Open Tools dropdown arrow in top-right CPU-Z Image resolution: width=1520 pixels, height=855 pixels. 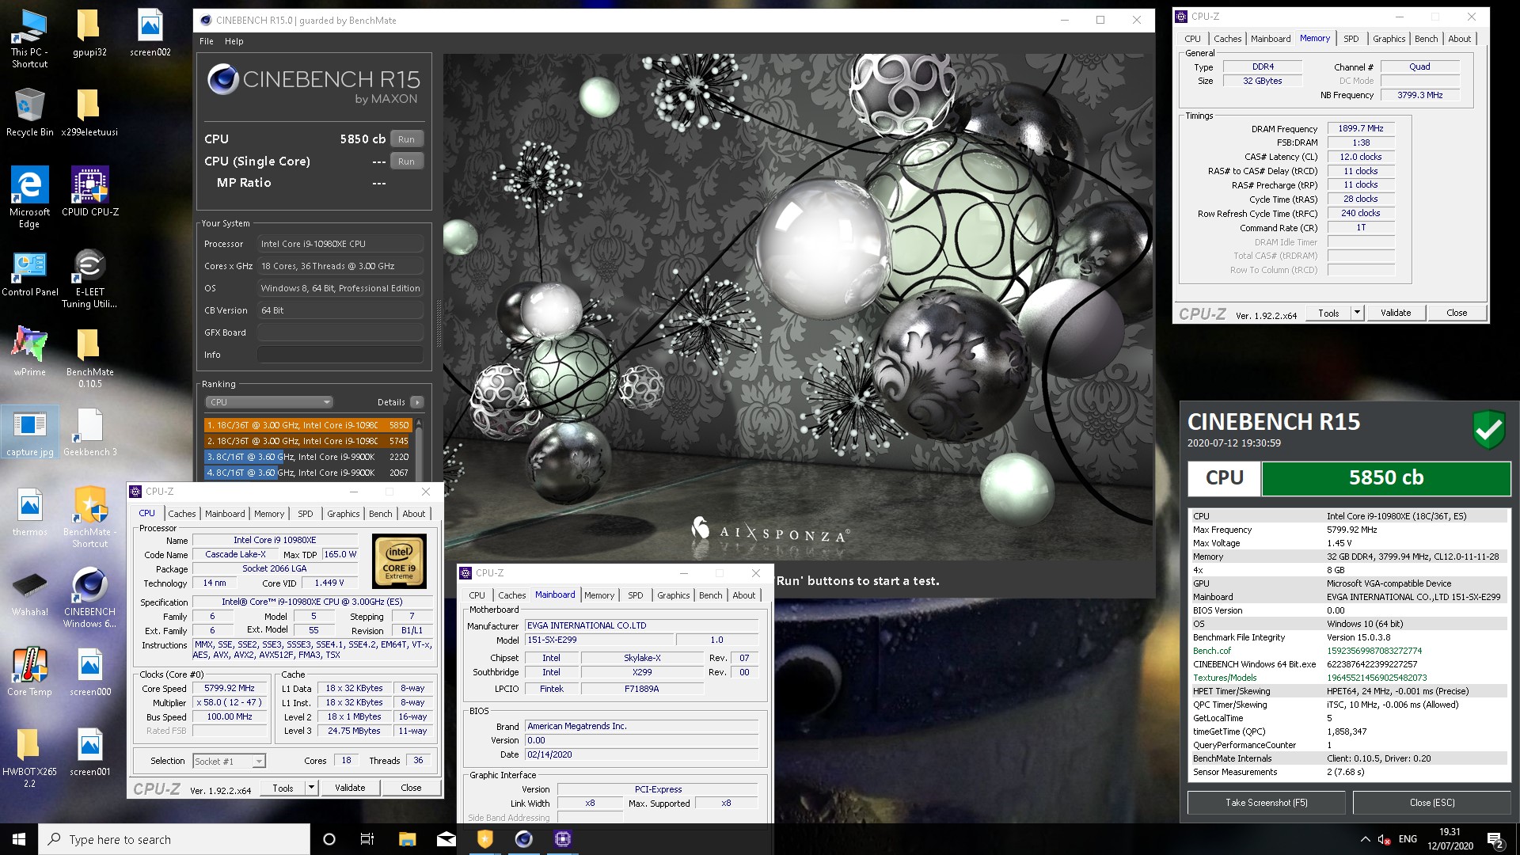pos(1356,313)
